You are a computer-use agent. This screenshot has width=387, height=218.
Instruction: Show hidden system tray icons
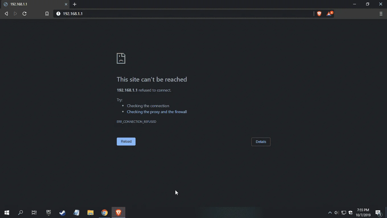(x=330, y=213)
